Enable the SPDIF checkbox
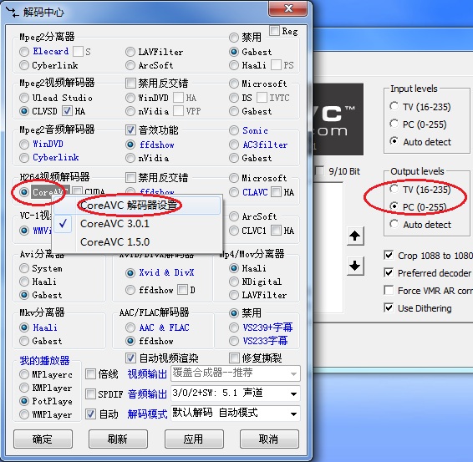Image resolution: width=473 pixels, height=462 pixels. pos(90,393)
